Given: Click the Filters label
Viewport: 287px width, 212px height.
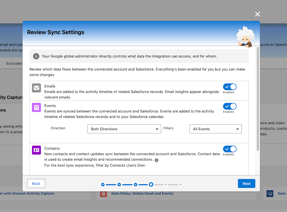Looking at the screenshot, I should pyautogui.click(x=168, y=128).
